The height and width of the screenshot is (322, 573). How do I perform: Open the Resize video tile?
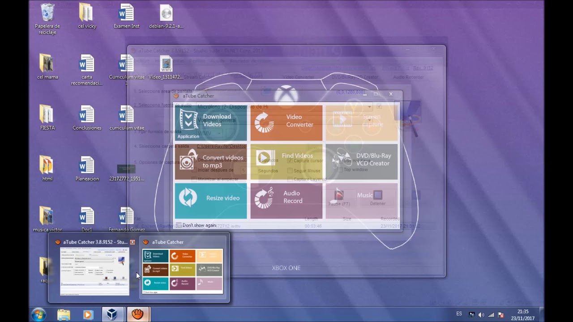[210, 200]
